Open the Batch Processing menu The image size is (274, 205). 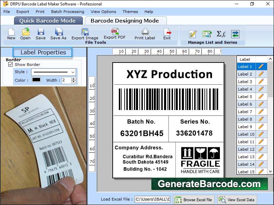67,12
